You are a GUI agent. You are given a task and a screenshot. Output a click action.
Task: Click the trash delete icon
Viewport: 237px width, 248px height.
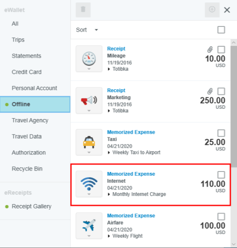coord(83,10)
